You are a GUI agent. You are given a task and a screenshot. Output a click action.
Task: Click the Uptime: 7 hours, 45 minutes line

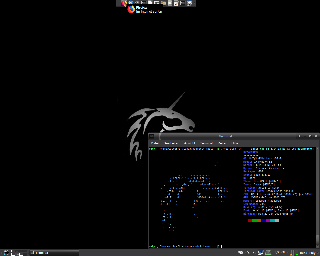pyautogui.click(x=264, y=168)
